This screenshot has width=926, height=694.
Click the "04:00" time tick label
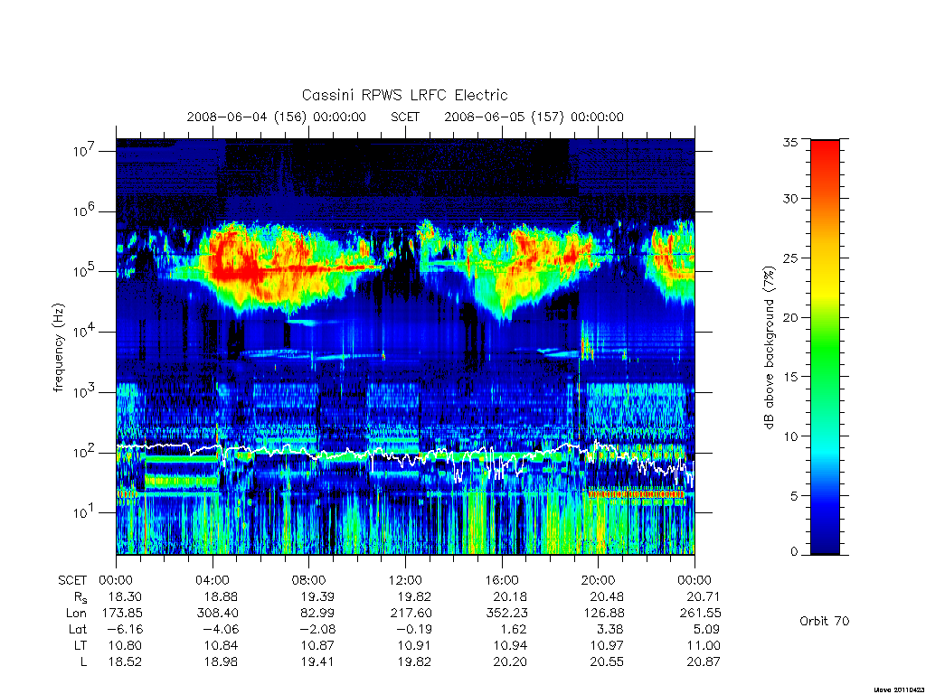(x=213, y=580)
